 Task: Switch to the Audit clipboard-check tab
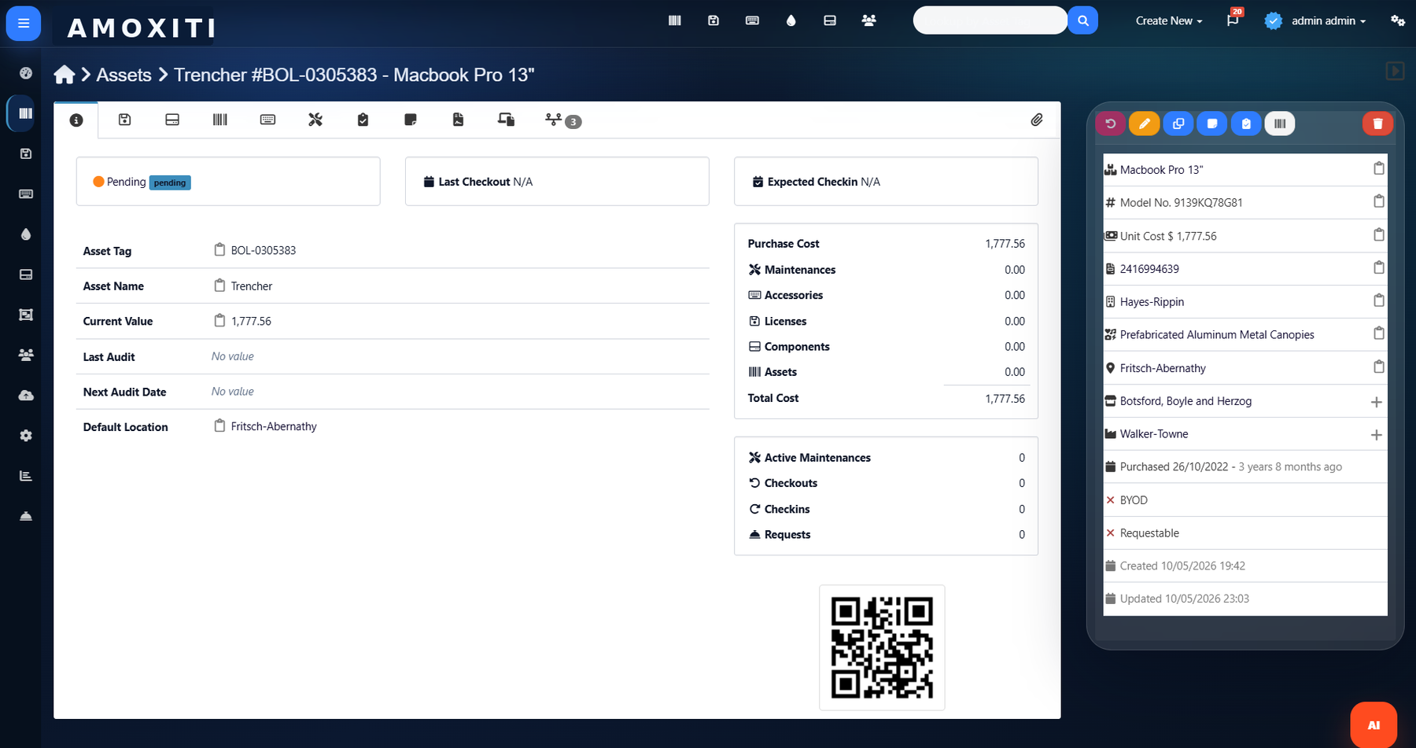(x=363, y=120)
